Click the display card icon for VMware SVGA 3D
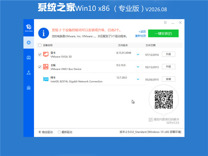Screen dimensions: 208x156 coord(46,54)
